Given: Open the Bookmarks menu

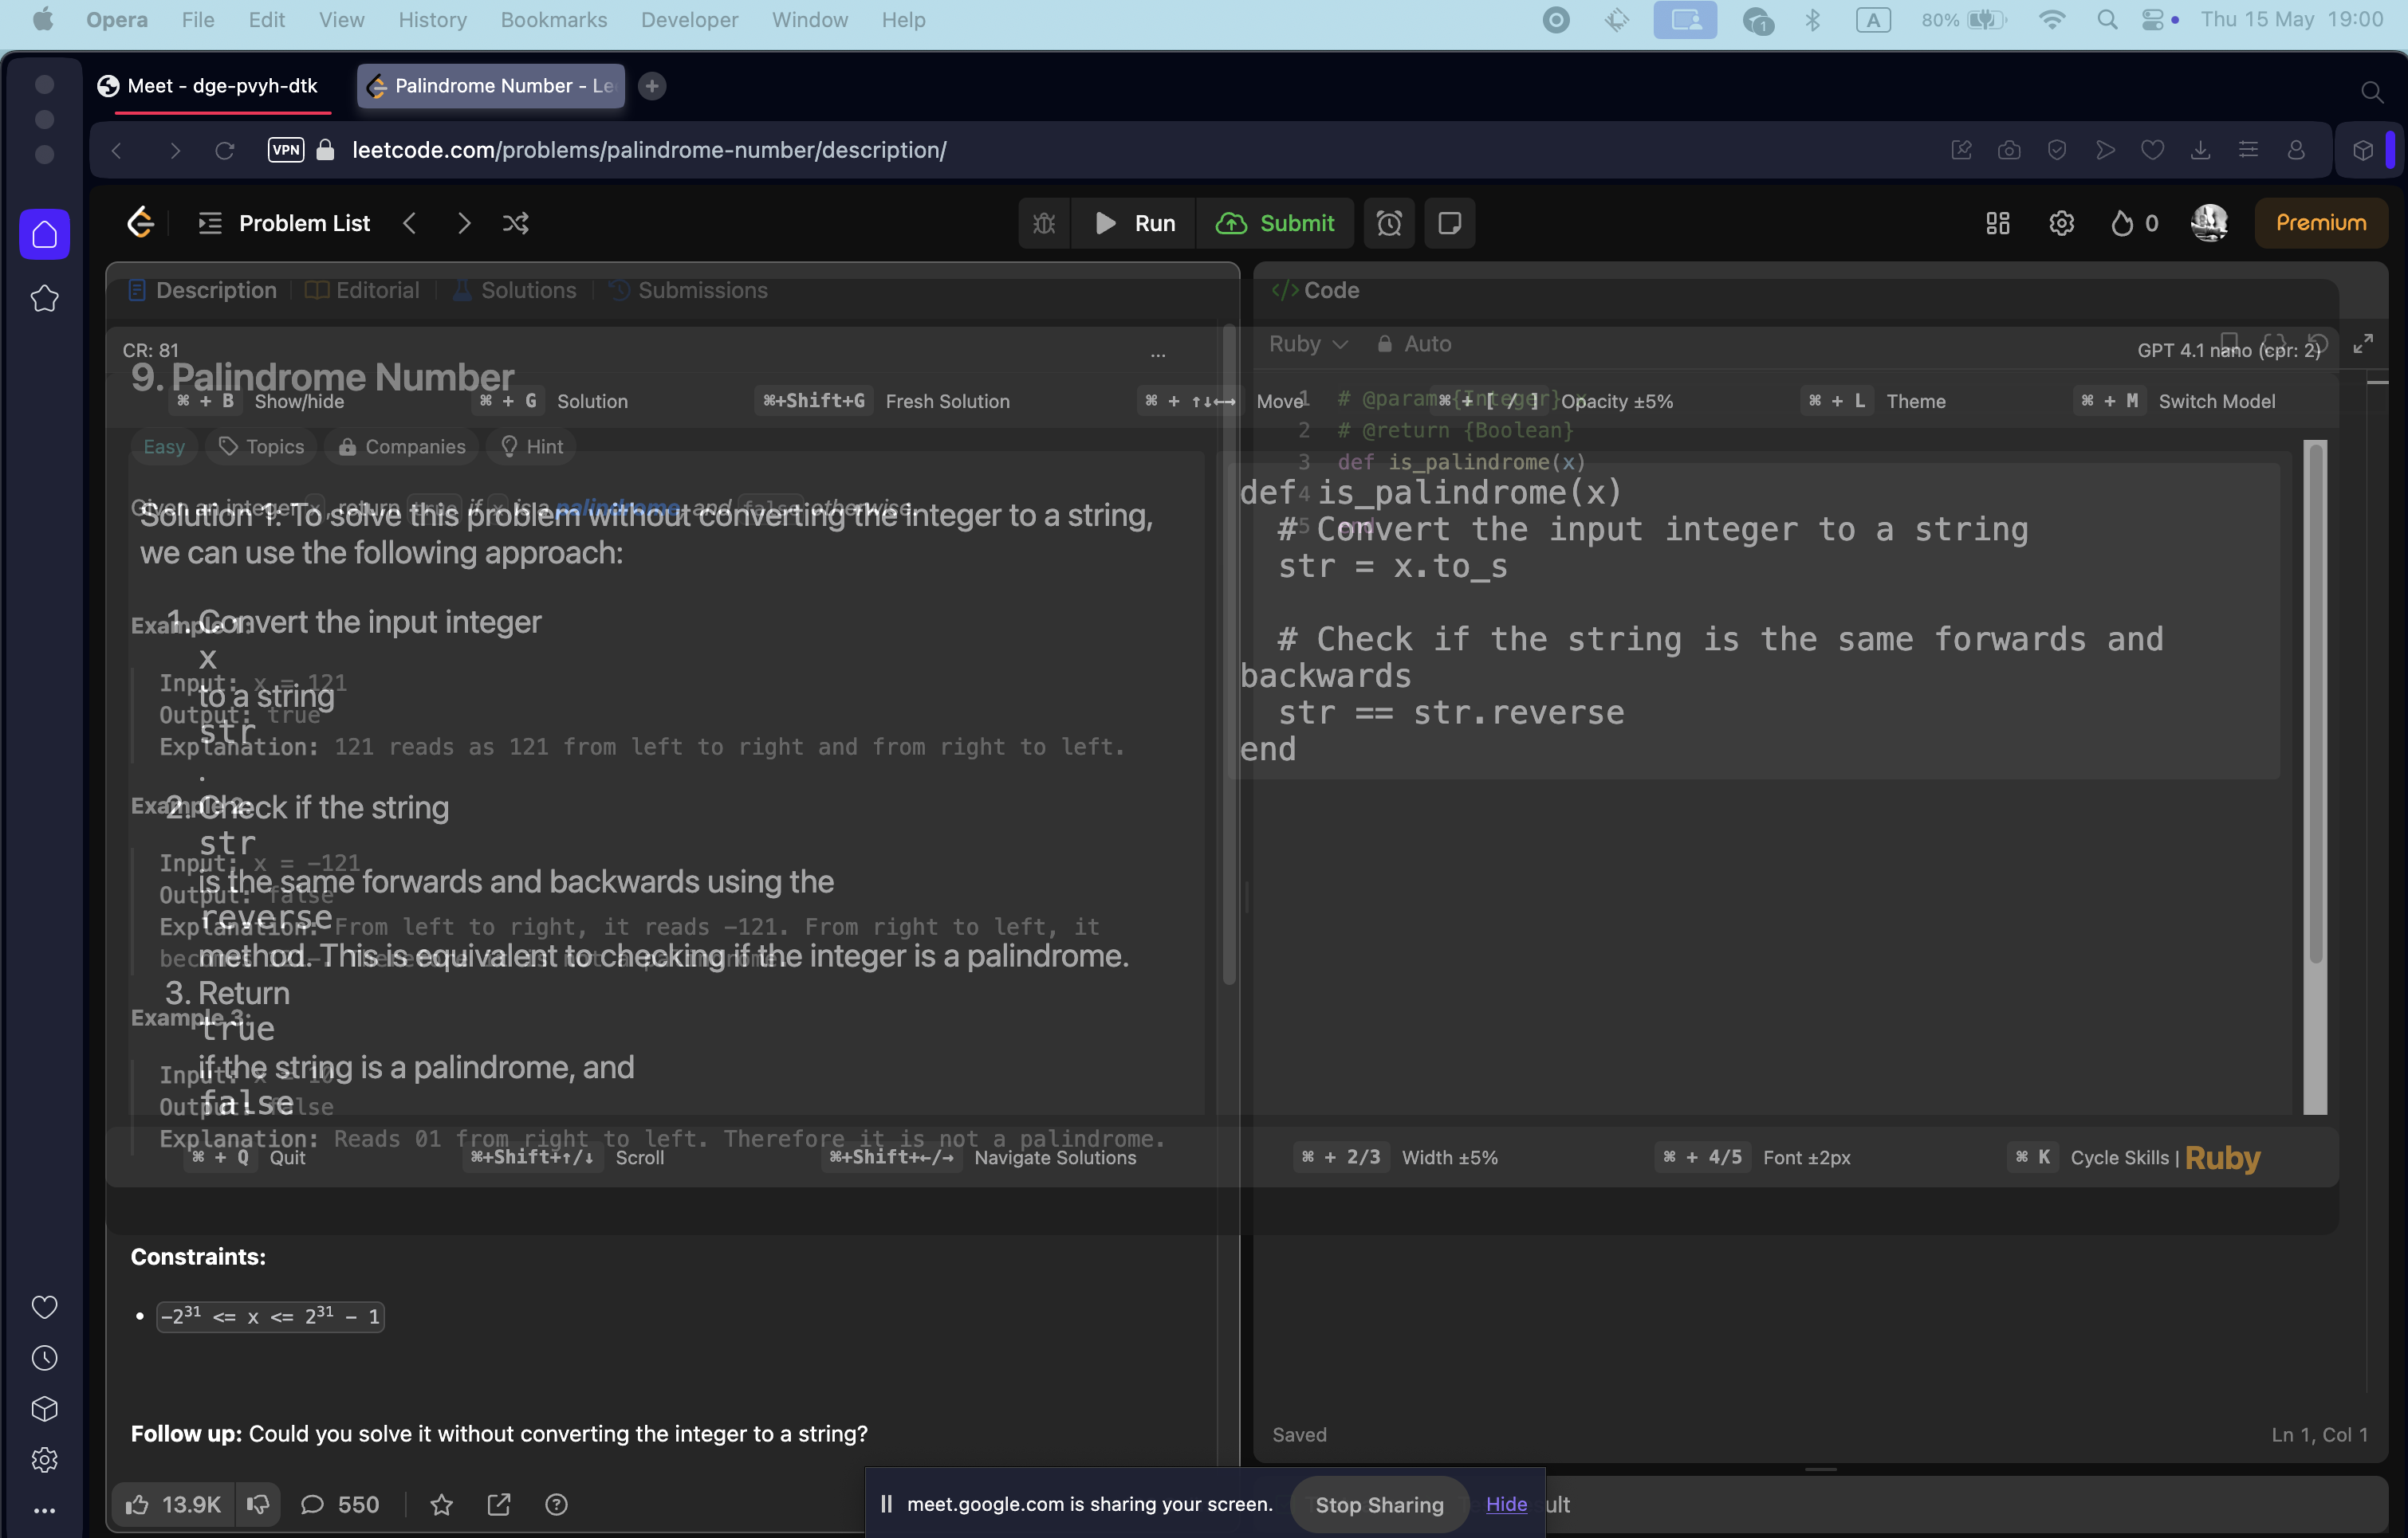Looking at the screenshot, I should 554,20.
